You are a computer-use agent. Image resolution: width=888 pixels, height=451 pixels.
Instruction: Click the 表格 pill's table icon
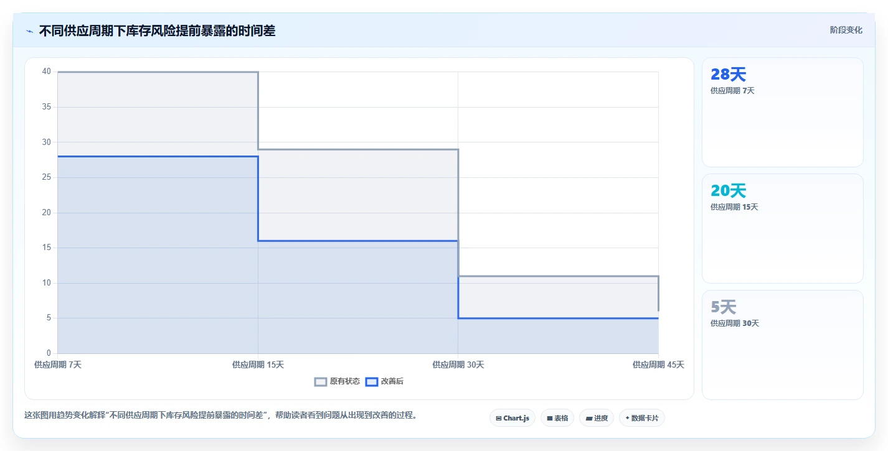point(550,419)
